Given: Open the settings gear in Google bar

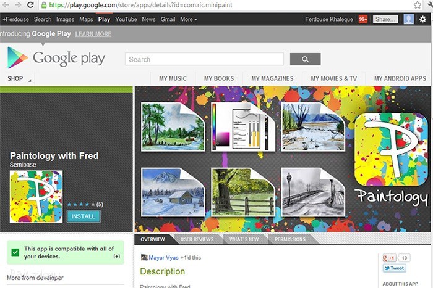Looking at the screenshot, I should (422, 19).
